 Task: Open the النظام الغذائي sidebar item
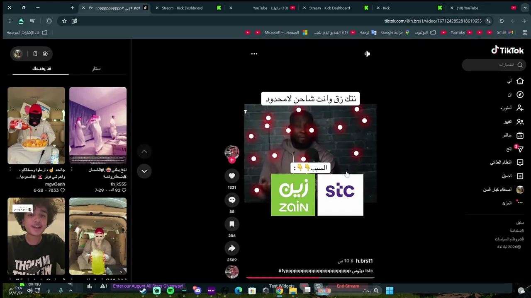(507, 162)
